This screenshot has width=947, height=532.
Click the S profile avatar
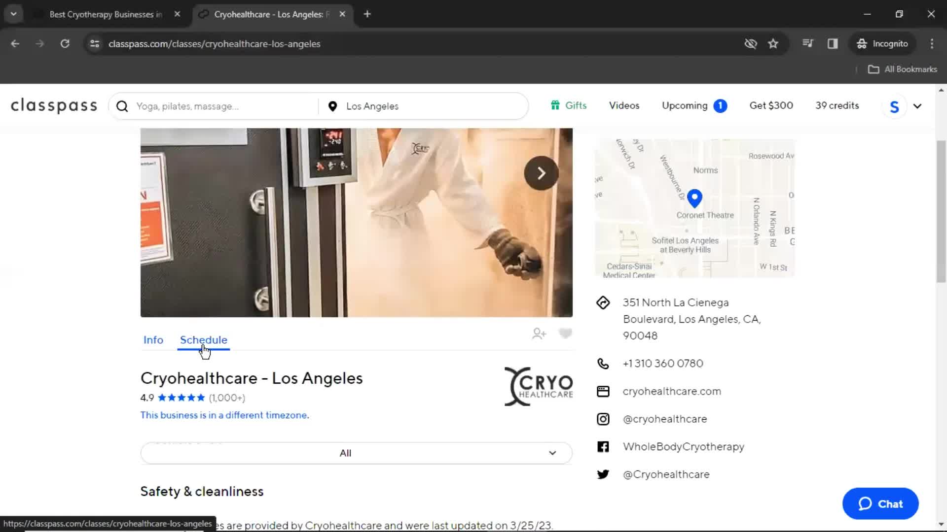[894, 106]
